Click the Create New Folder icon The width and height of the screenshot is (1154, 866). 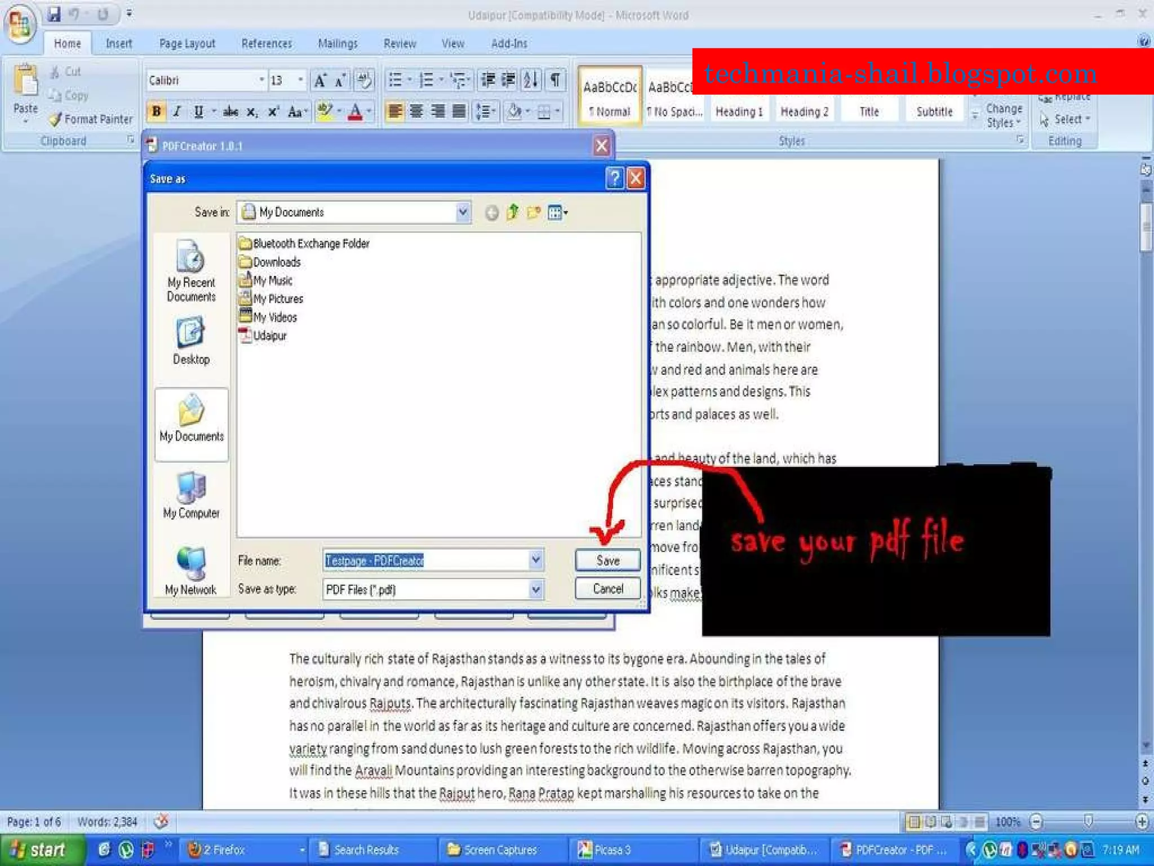point(534,213)
